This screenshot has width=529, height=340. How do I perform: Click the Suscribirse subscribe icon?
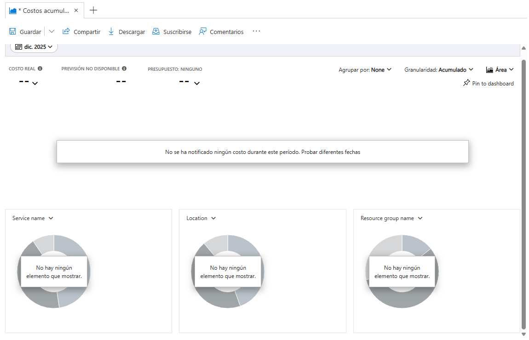click(x=156, y=31)
